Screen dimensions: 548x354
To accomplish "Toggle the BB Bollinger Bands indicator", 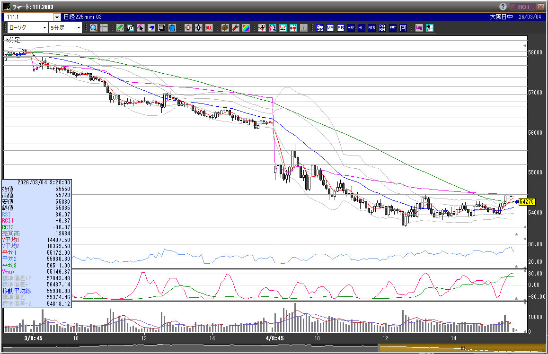I will pyautogui.click(x=340, y=28).
